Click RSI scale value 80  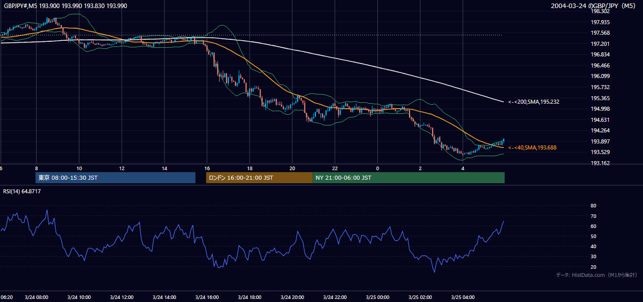click(593, 206)
